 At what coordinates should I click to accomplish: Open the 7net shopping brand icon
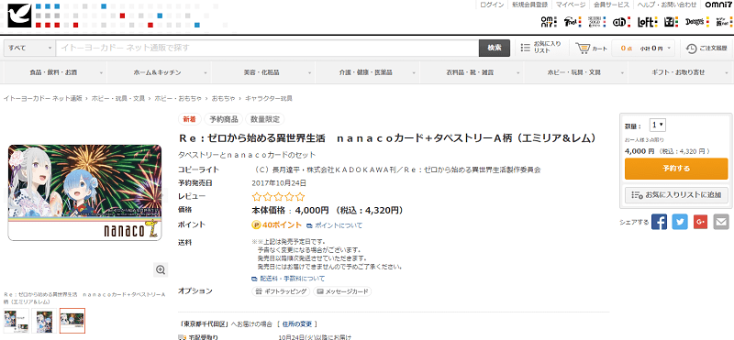point(572,21)
